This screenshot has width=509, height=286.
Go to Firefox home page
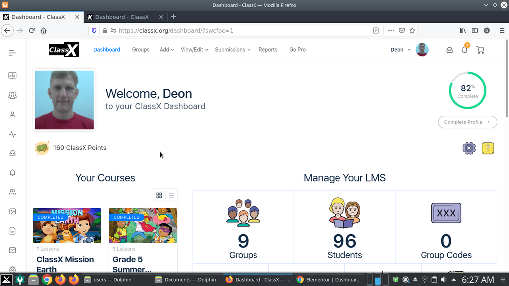[44, 30]
